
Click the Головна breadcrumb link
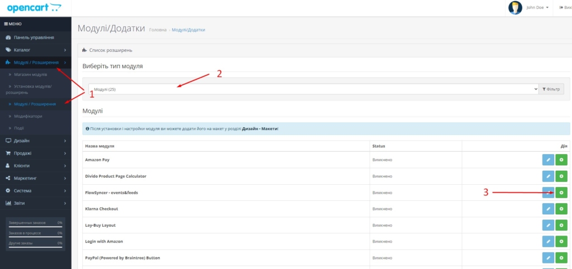click(x=158, y=30)
